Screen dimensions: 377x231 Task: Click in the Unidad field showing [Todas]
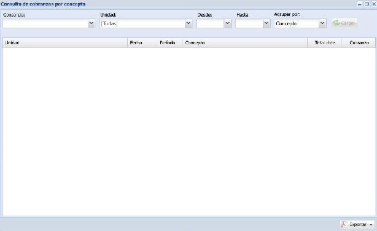(142, 23)
